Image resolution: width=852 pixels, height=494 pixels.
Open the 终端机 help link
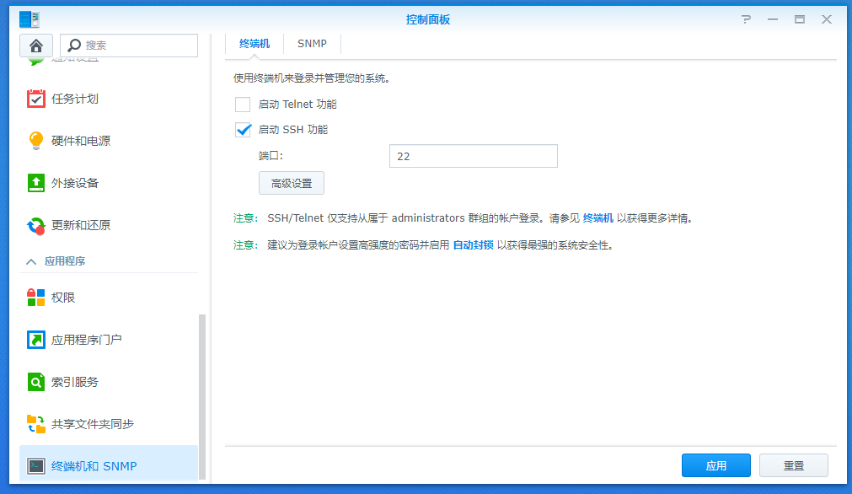pyautogui.click(x=597, y=218)
